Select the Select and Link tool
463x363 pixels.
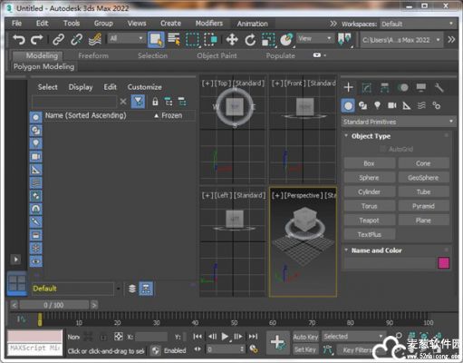[x=58, y=40]
